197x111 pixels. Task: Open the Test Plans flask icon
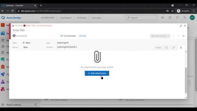(x=3, y=82)
